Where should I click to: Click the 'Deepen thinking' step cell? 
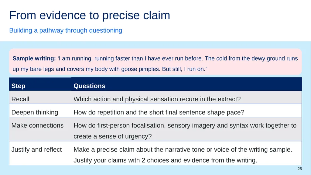(40, 112)
